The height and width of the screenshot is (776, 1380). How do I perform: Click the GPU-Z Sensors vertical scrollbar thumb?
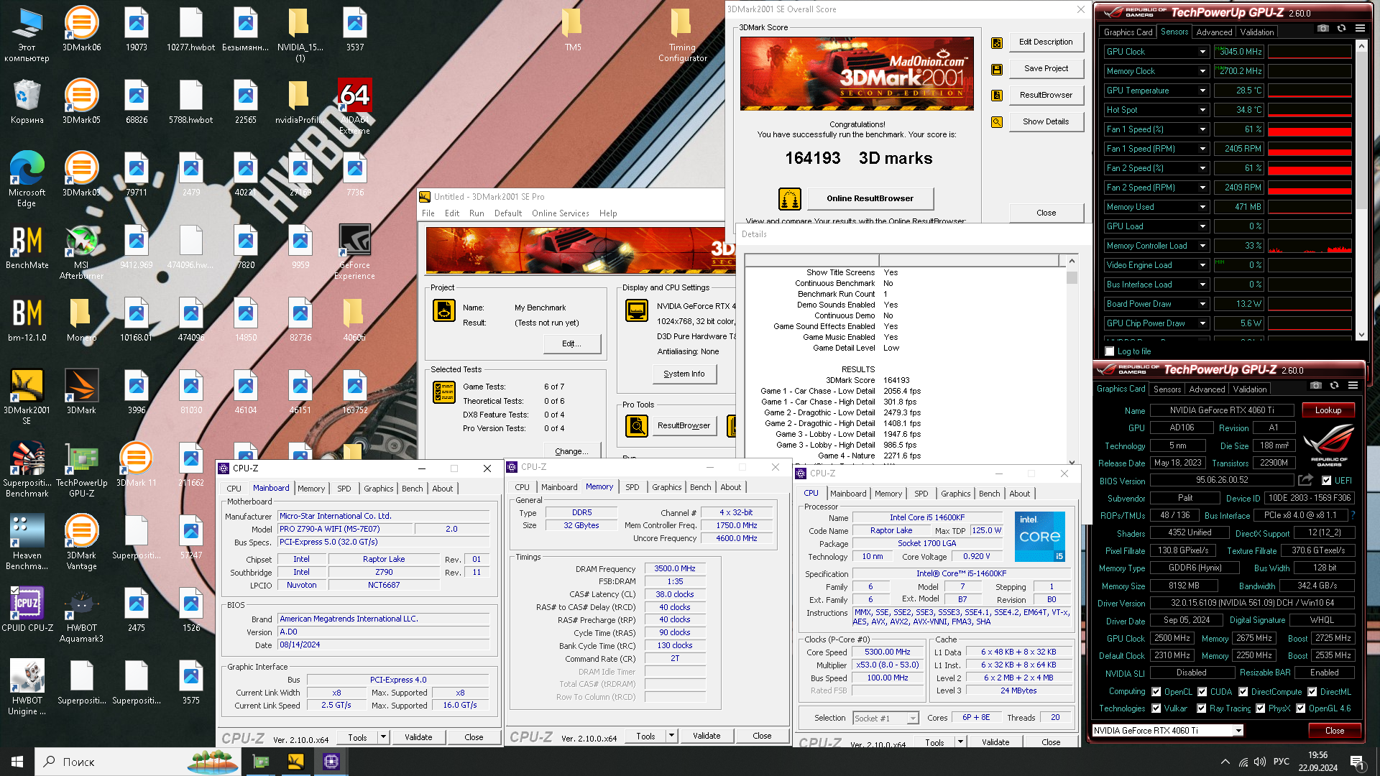point(1361,129)
